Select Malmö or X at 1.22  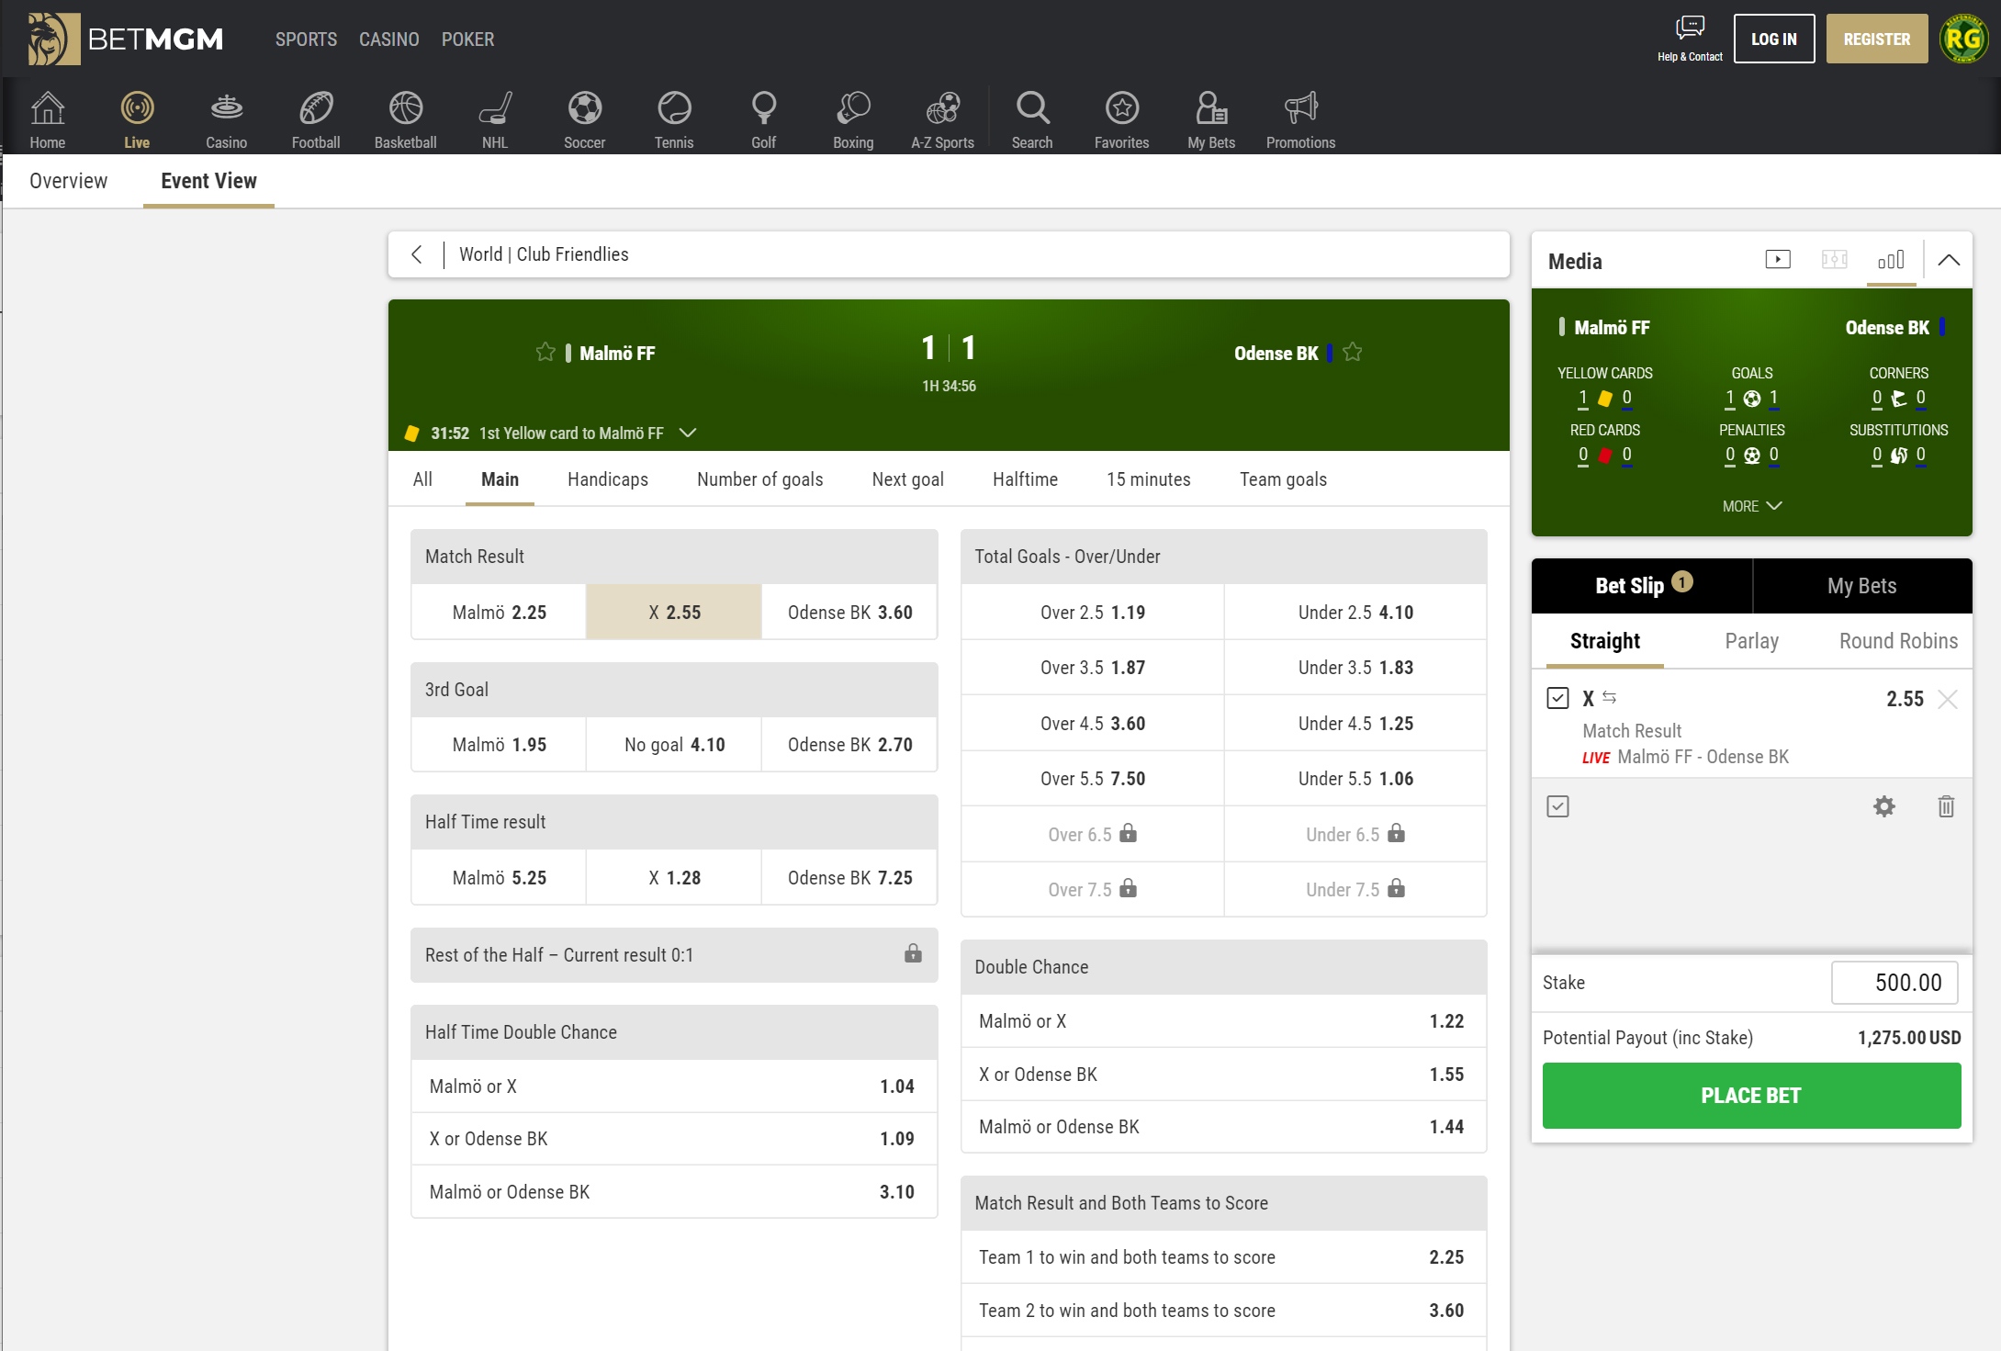1224,1021
